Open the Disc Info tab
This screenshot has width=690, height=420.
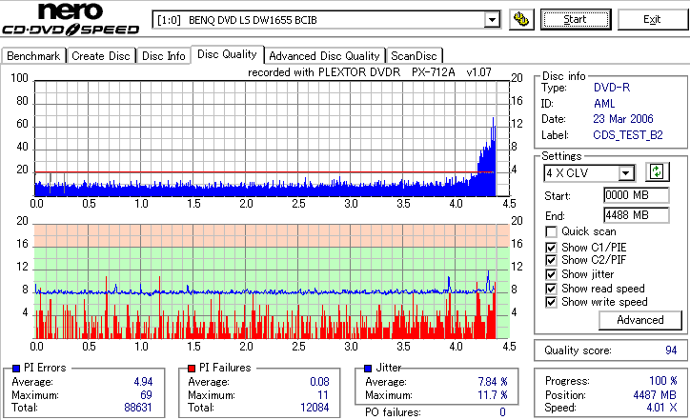tap(164, 56)
